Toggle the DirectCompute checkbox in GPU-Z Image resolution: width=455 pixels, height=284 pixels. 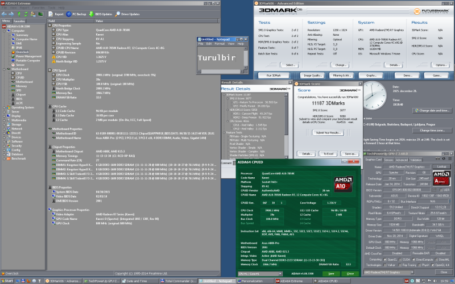tap(413, 260)
